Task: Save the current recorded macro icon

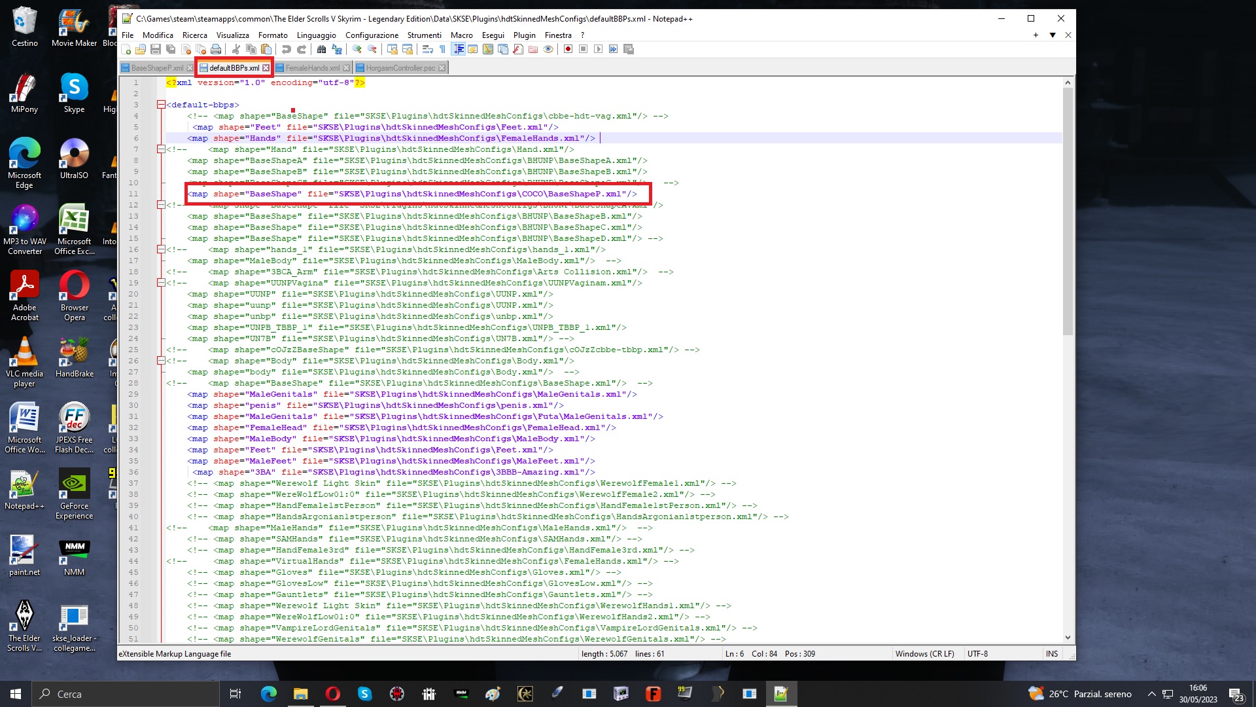Action: (x=629, y=49)
